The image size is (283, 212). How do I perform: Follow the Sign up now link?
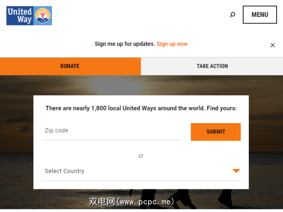[172, 44]
